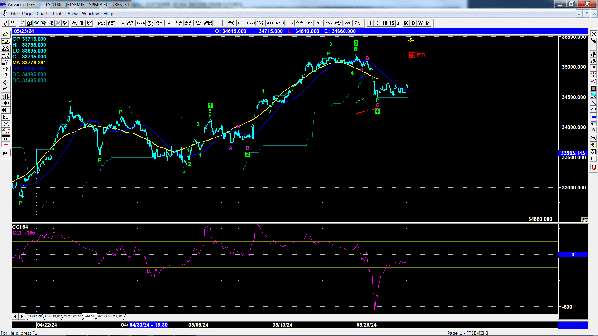Open the File menu
598x336 pixels.
(14, 14)
